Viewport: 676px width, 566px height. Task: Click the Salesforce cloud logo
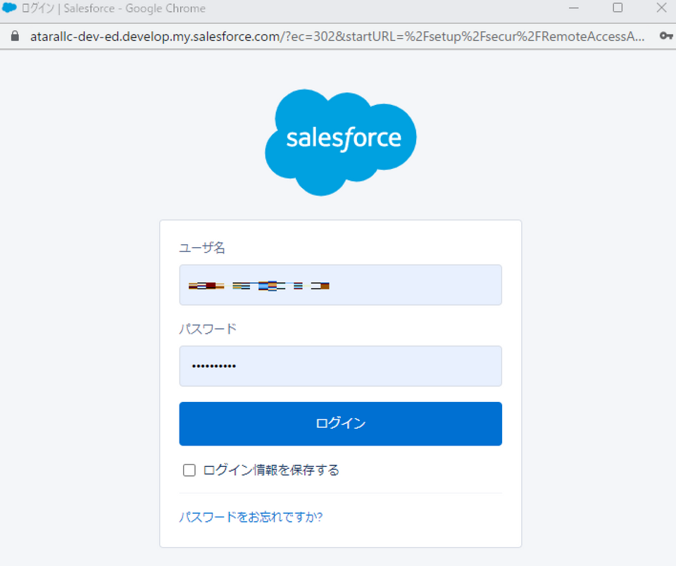coord(341,142)
